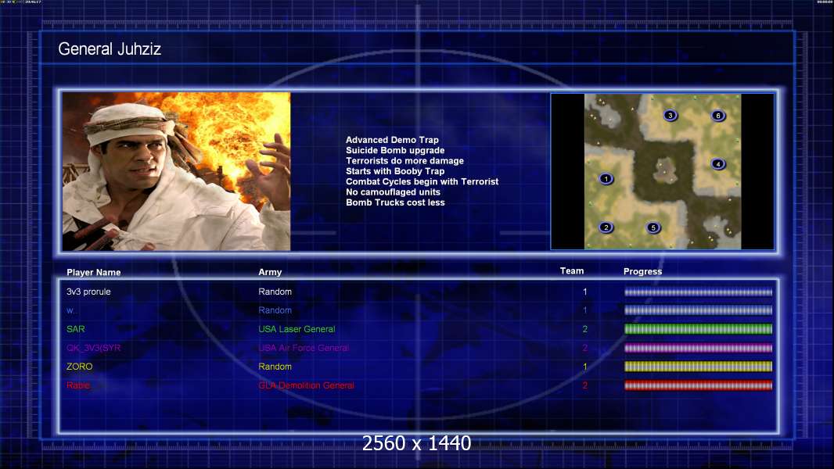Click team number for 3v3 prorule
This screenshot has height=469, width=834.
(x=585, y=292)
